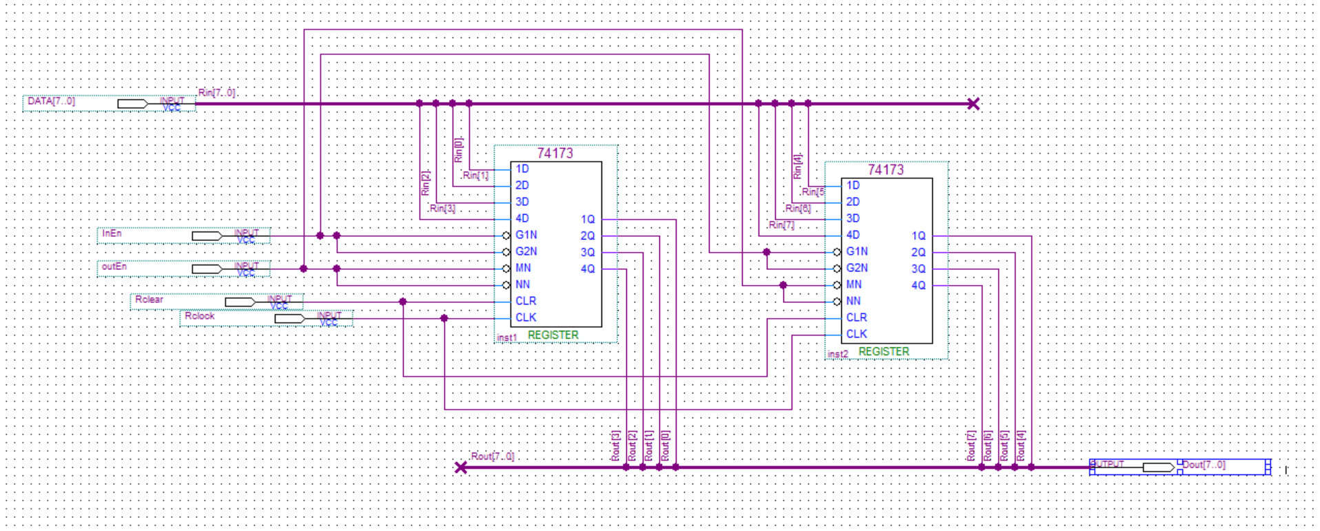1320x531 pixels.
Task: Click the CLK port on inst2 block
Action: tap(856, 334)
